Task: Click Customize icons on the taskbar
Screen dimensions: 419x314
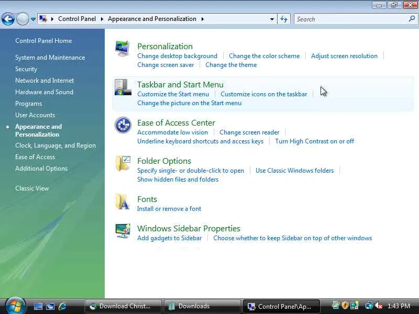Action: [x=264, y=94]
